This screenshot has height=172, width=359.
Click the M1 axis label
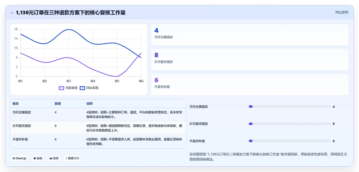[20, 81]
